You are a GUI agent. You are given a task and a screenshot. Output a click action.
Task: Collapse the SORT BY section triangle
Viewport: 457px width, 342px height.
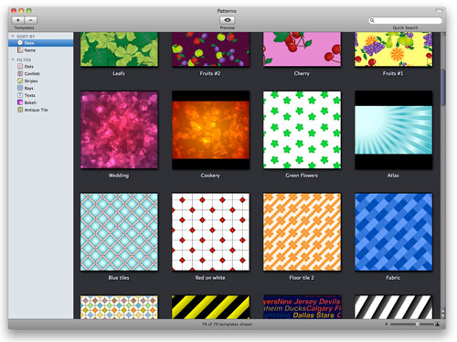click(x=13, y=37)
